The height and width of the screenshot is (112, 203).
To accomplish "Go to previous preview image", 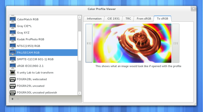I will (x=89, y=43).
